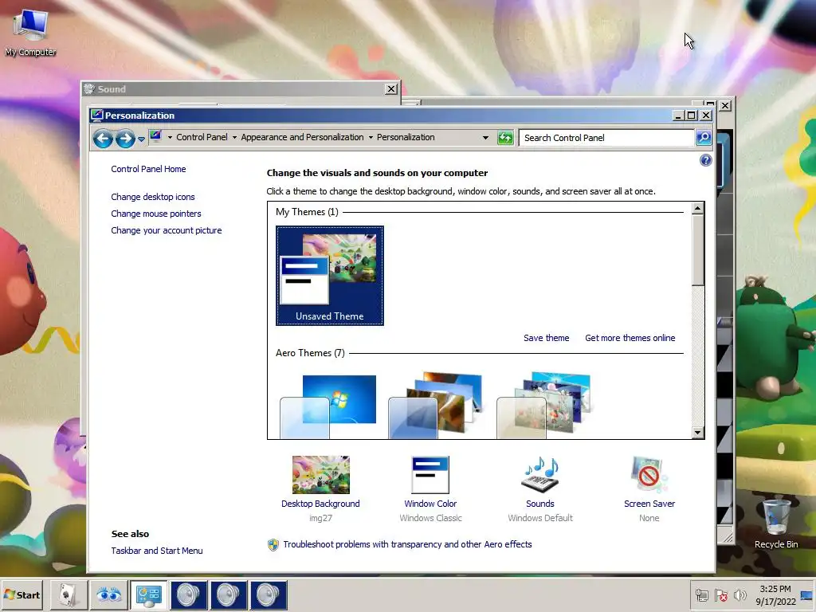816x612 pixels.
Task: Go back with the Back arrow button
Action: [x=103, y=139]
